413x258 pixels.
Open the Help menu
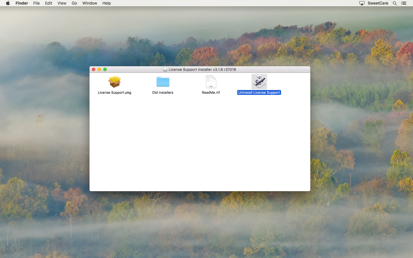(106, 3)
